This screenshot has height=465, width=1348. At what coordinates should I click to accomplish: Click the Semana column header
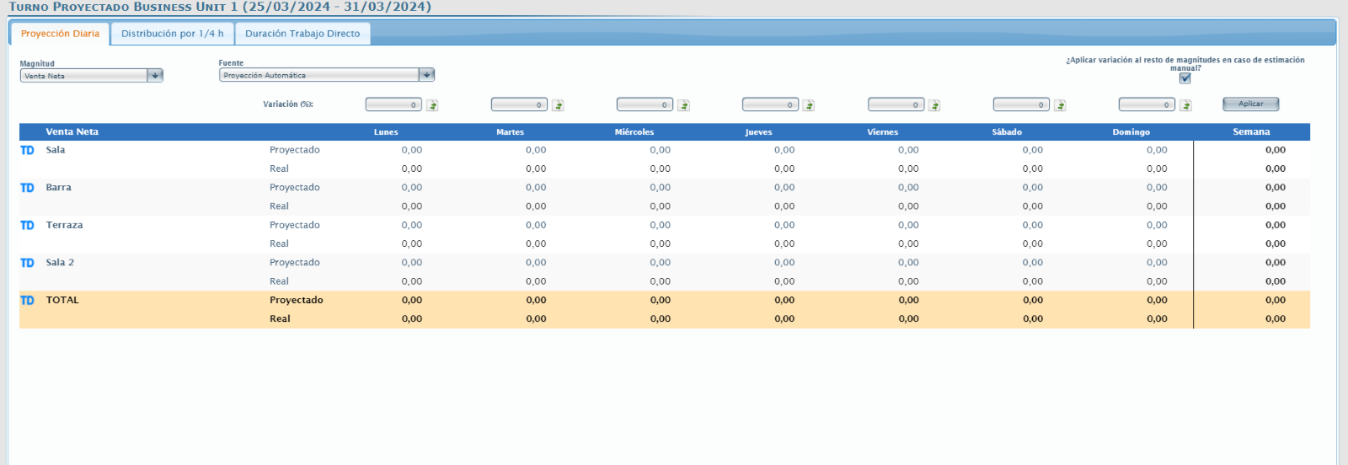[1251, 132]
